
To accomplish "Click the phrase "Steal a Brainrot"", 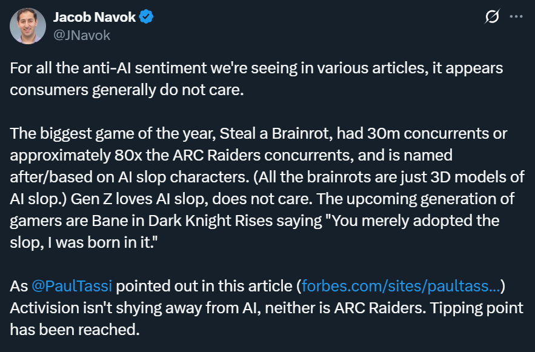I will pyautogui.click(x=276, y=133).
